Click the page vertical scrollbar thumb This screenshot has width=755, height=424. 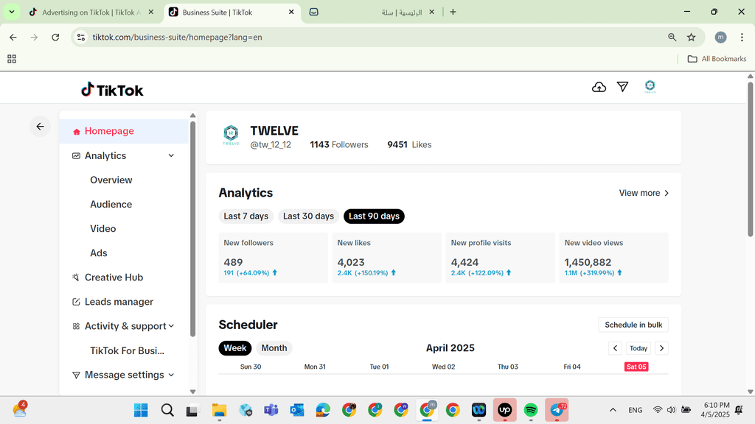tap(750, 159)
